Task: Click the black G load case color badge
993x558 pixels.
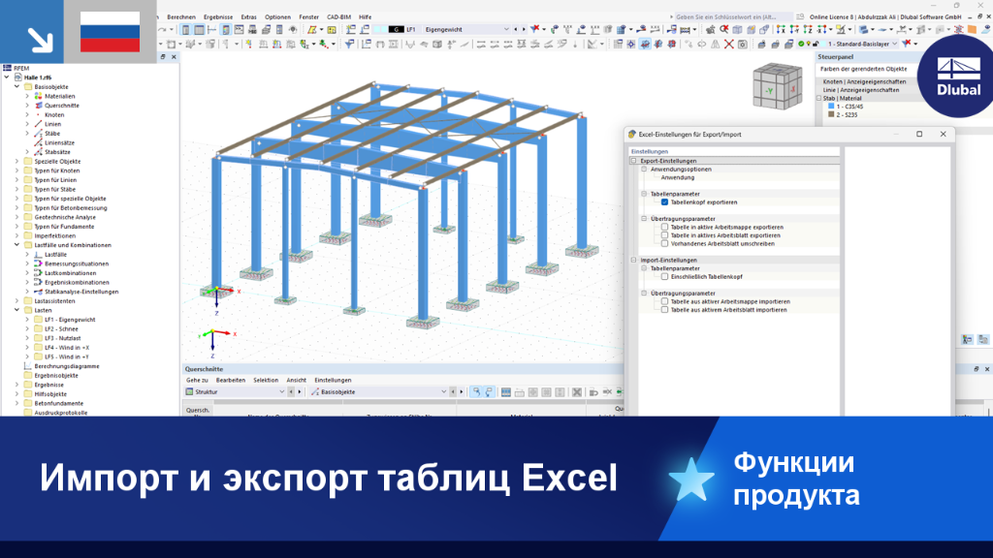Action: click(396, 29)
